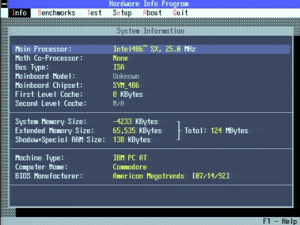
Task: Click the BIOS date [07/14/92]
Action: coord(211,176)
